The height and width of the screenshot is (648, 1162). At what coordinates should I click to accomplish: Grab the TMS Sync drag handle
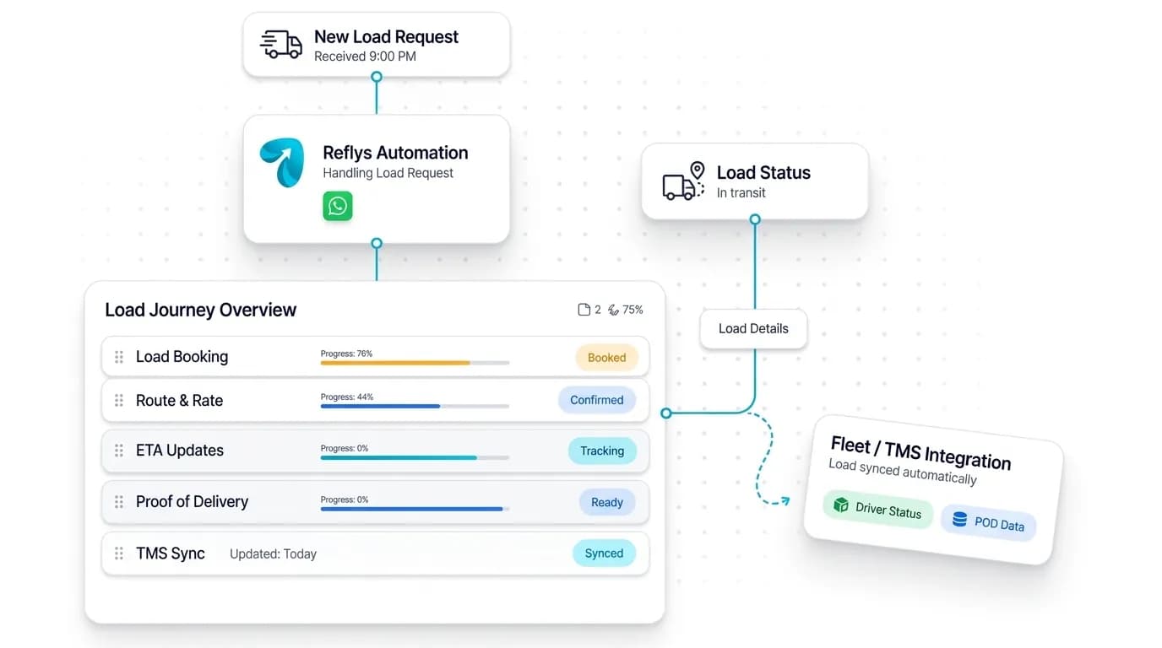119,553
